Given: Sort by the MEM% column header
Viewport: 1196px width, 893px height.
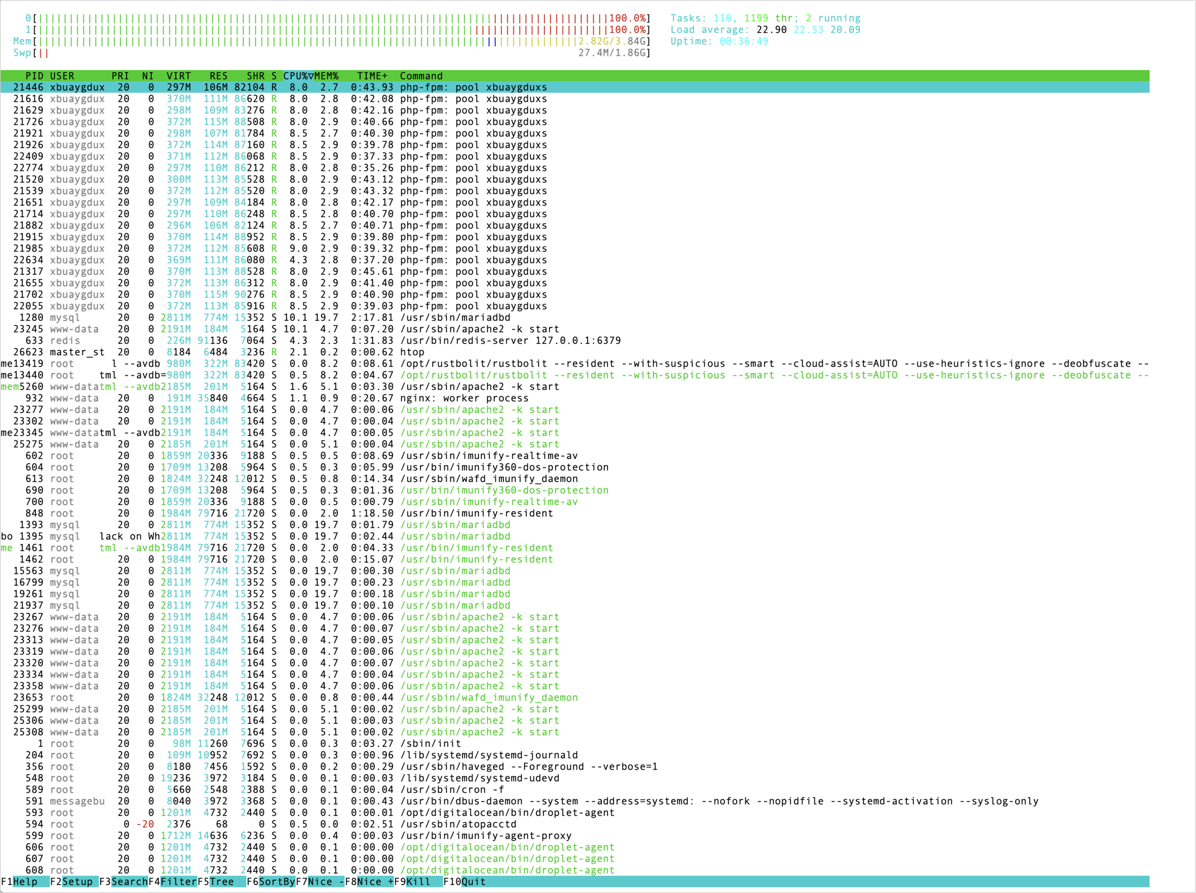Looking at the screenshot, I should pyautogui.click(x=326, y=76).
